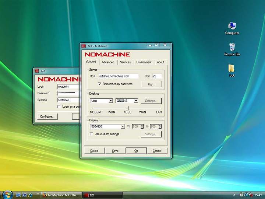Click the NX testdrive window title icon
This screenshot has width=265, height=199.
point(84,46)
